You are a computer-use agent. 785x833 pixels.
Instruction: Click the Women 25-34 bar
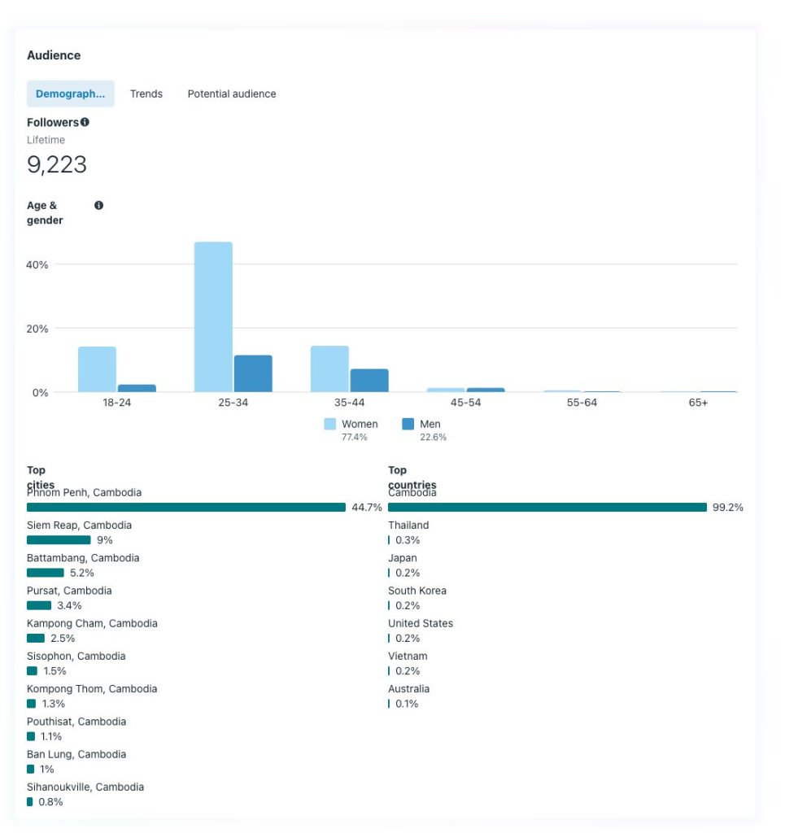(x=213, y=317)
